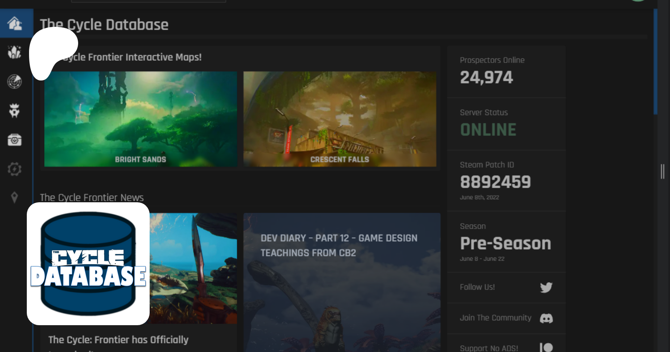Click the 'Join The Community' link
This screenshot has width=670, height=352.
(495, 318)
